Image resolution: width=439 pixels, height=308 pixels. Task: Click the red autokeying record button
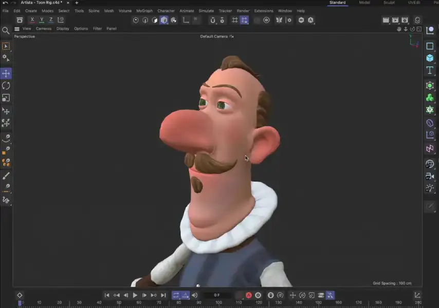pyautogui.click(x=248, y=295)
